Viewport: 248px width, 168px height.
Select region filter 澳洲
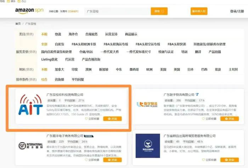tap(89, 69)
